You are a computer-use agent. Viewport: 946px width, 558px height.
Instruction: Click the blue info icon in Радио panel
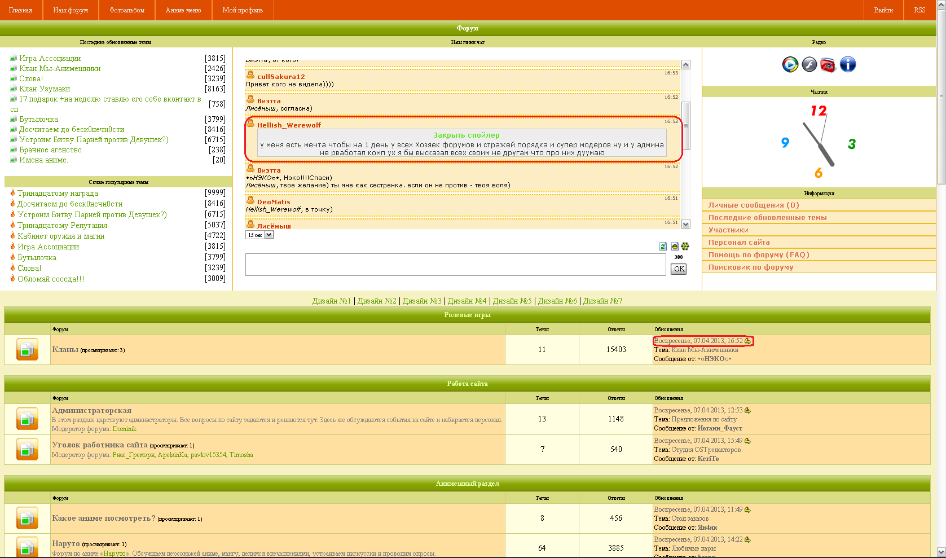pos(847,65)
